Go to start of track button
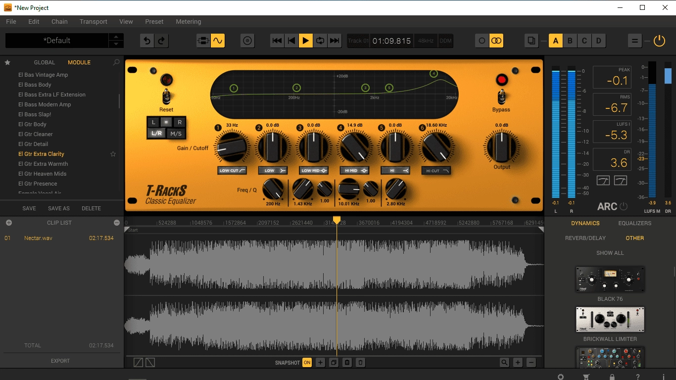Viewport: 676px width, 380px height. point(291,41)
